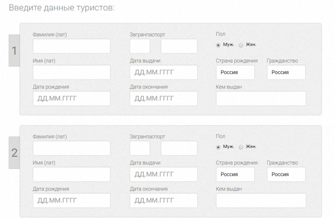Click Имя (лат) field for tourist 2
This screenshot has height=218, width=335.
[x=72, y=174]
